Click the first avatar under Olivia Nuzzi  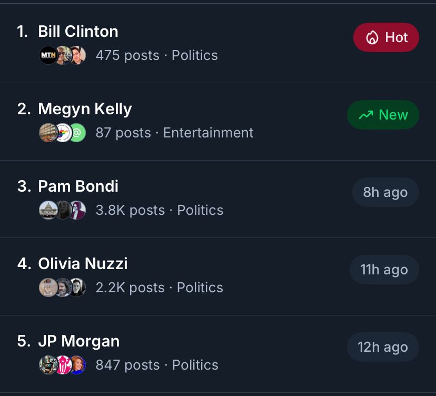[48, 288]
